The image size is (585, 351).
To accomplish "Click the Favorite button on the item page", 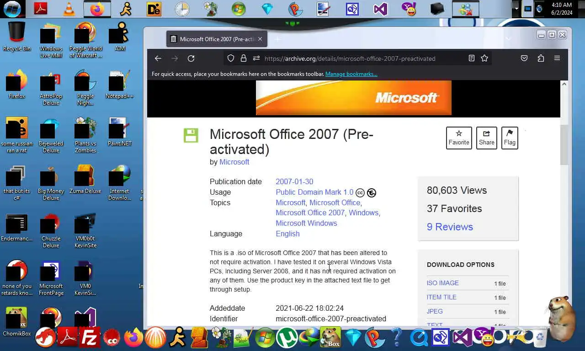I will [x=459, y=138].
